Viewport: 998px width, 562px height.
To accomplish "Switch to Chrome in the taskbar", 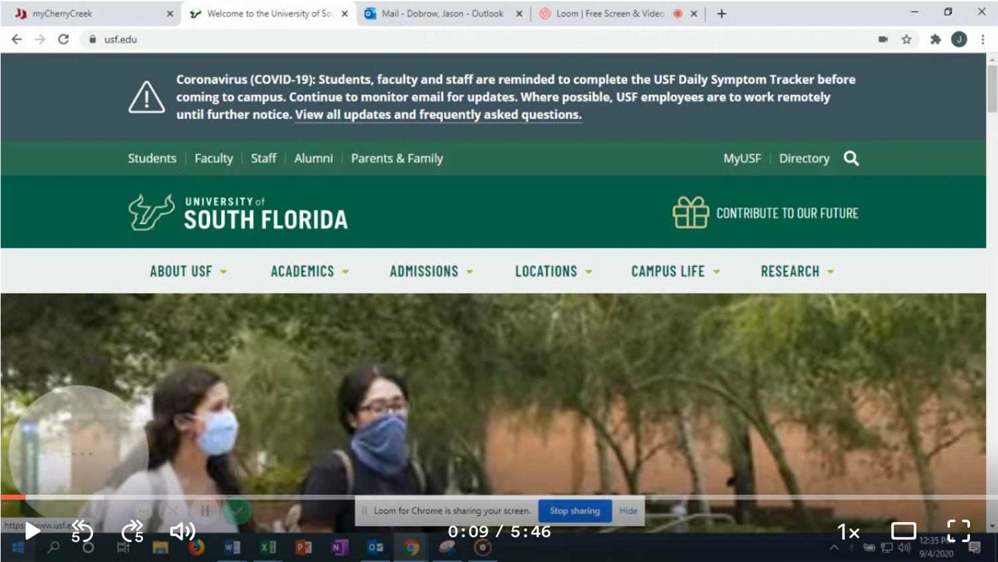I will coord(411,547).
